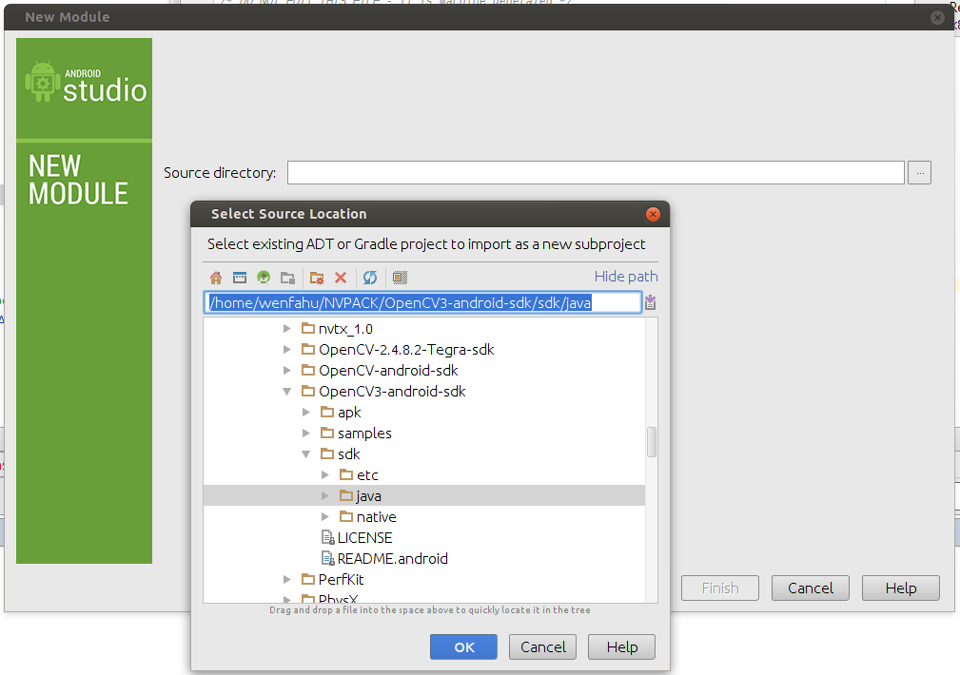Collapse the OpenCV3-android-sdk folder
960x675 pixels.
pyautogui.click(x=286, y=392)
